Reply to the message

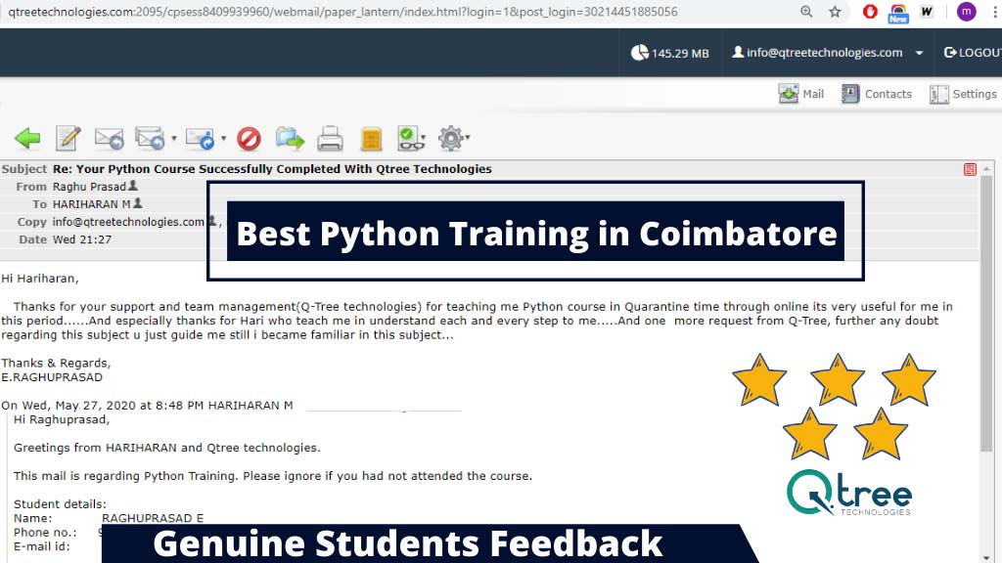tap(109, 138)
